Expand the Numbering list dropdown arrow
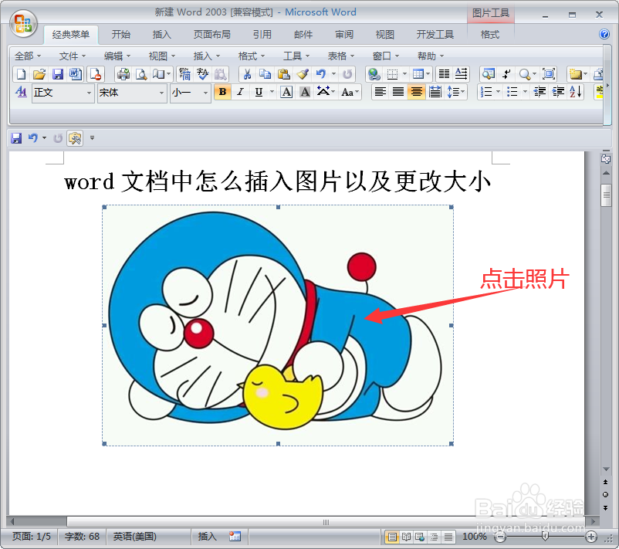Screen dimensions: 619x549 pyautogui.click(x=498, y=92)
